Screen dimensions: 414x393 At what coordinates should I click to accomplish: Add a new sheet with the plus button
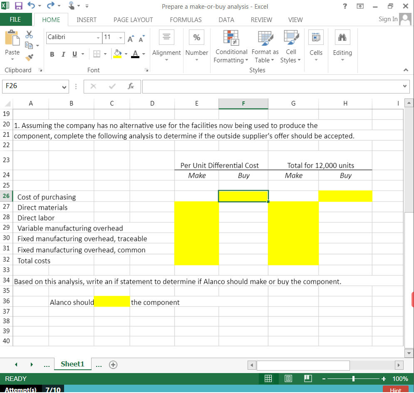click(113, 364)
